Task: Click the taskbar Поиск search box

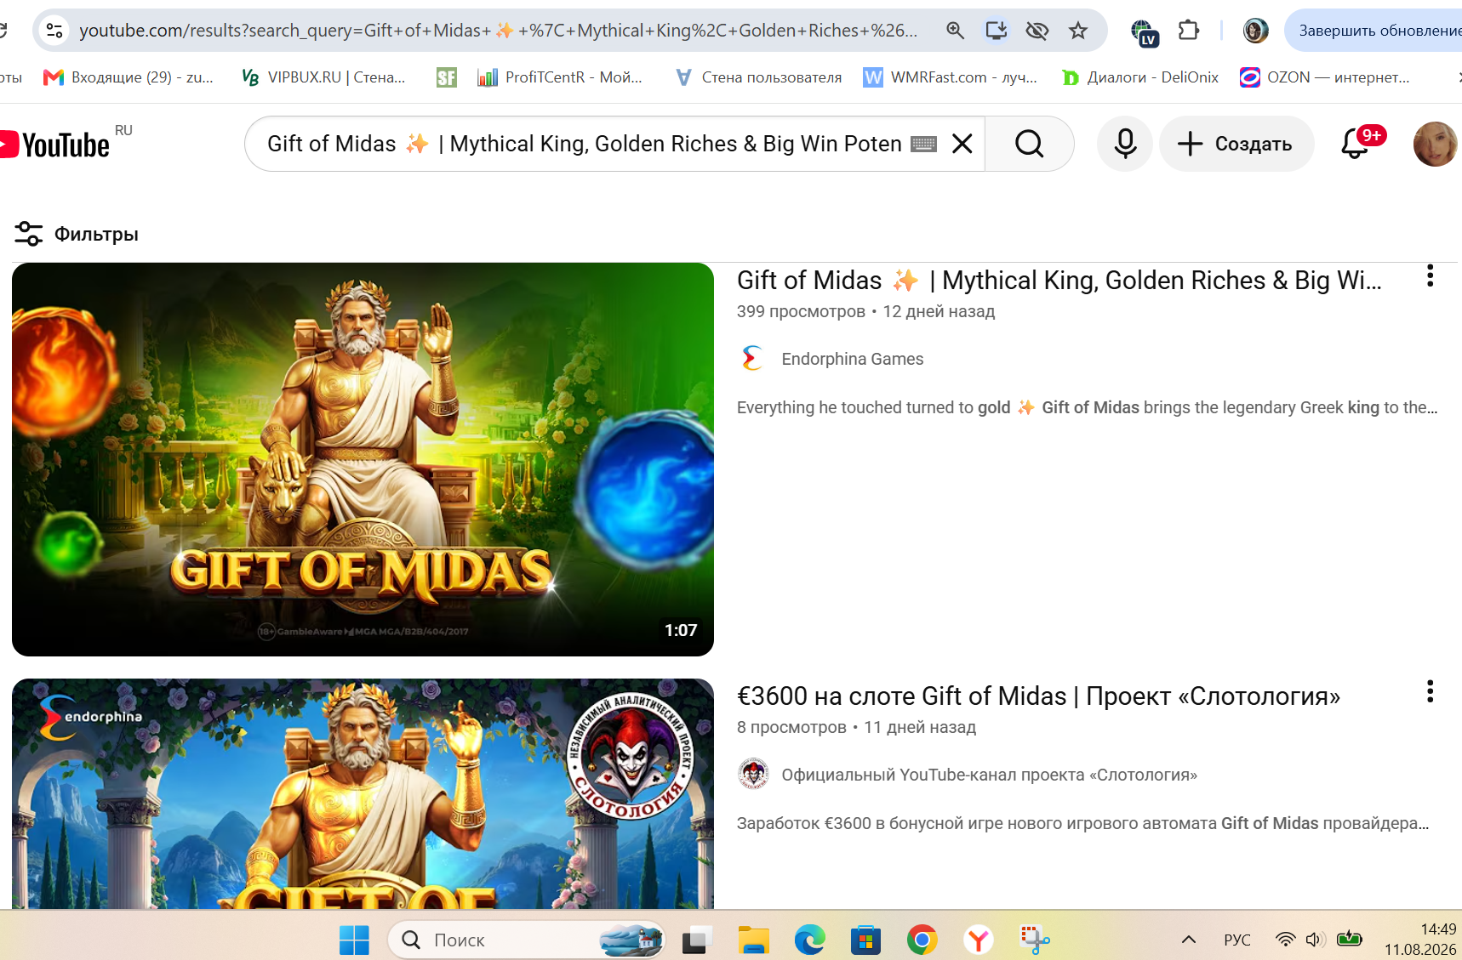Action: point(526,940)
